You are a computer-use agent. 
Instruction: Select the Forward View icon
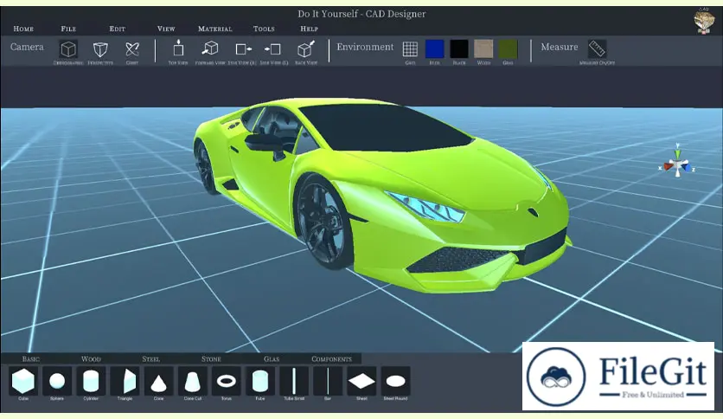click(210, 49)
